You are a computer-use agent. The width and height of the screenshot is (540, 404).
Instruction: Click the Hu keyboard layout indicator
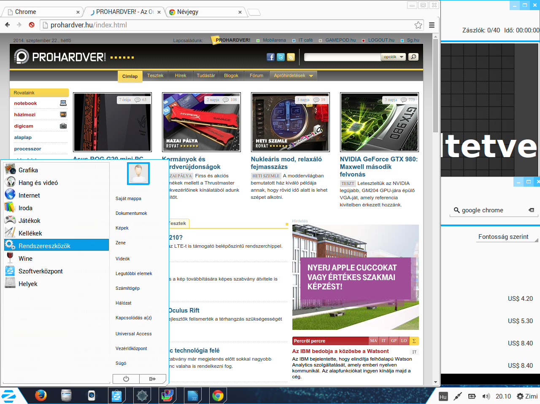(443, 396)
